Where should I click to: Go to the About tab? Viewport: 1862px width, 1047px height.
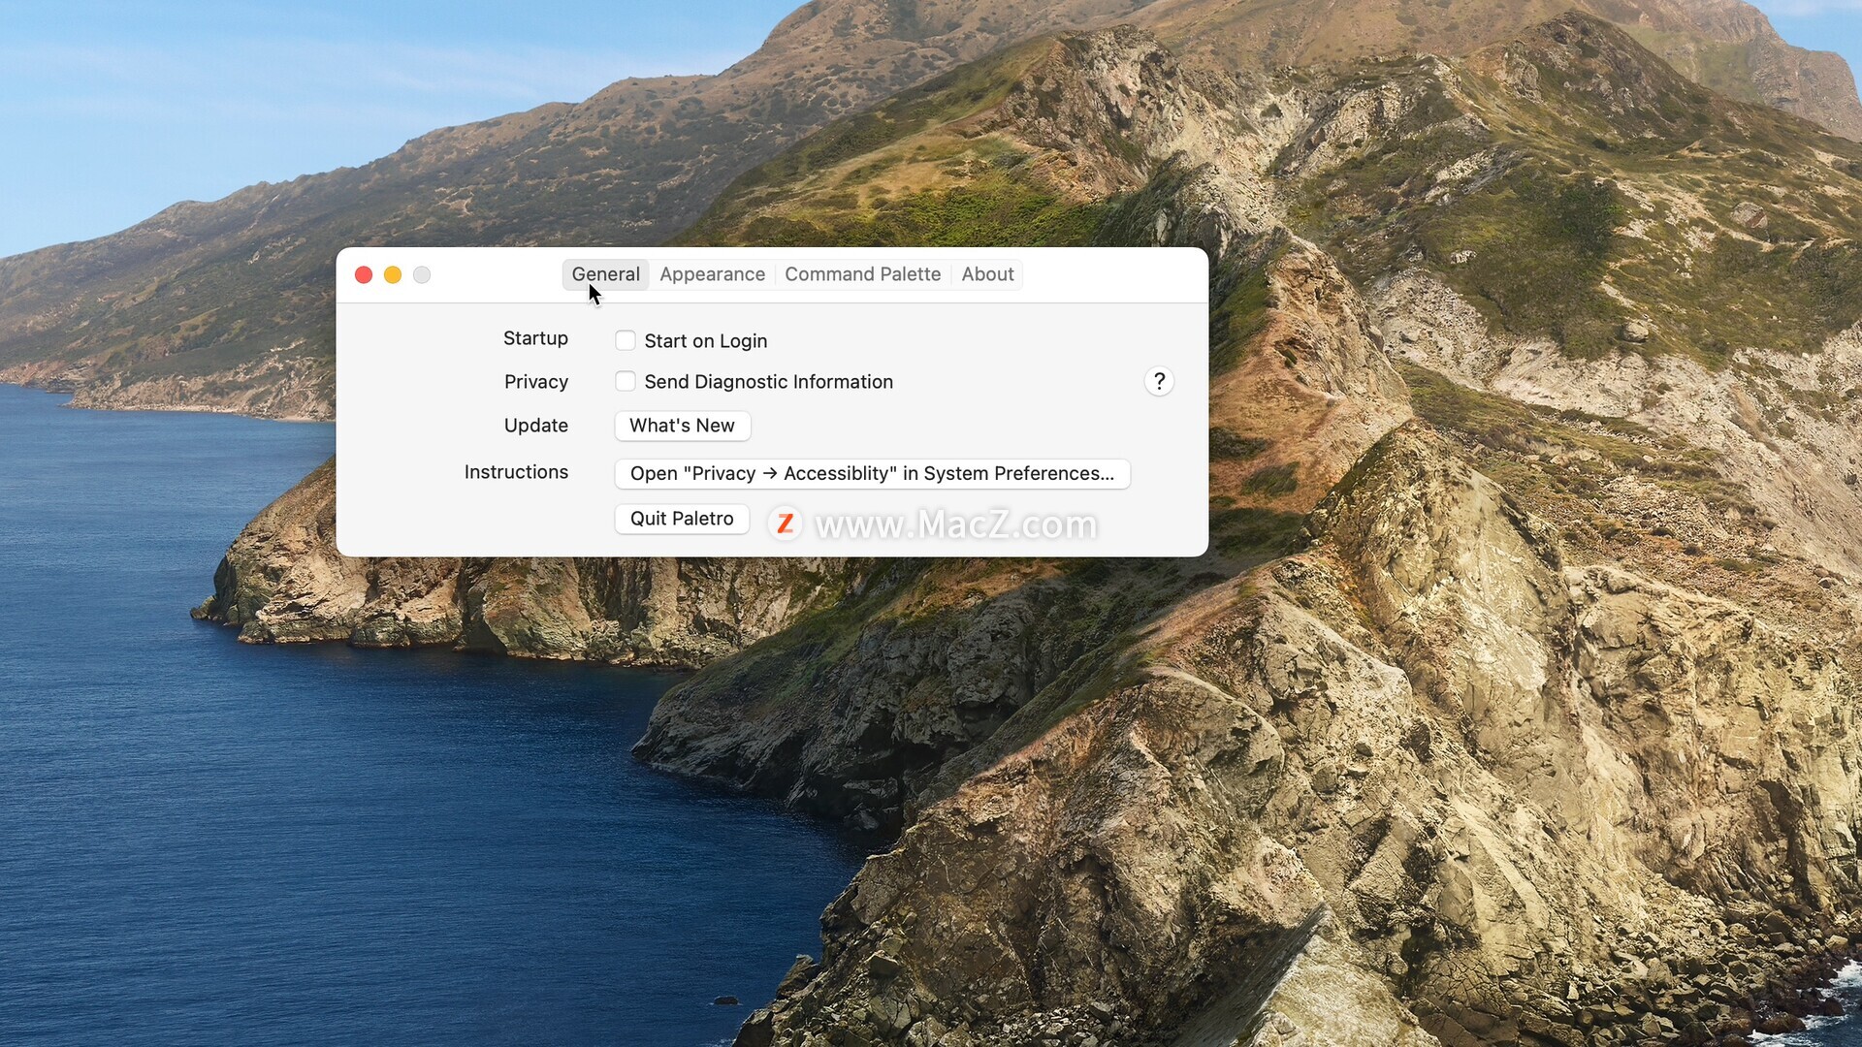987,274
